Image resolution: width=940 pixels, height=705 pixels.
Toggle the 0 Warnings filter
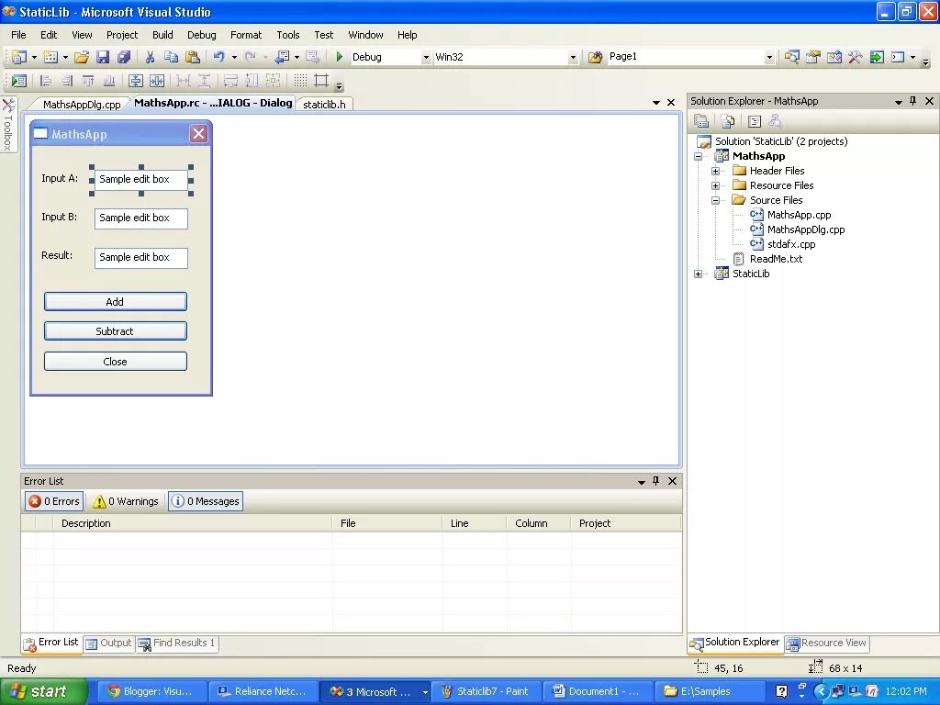(x=126, y=501)
